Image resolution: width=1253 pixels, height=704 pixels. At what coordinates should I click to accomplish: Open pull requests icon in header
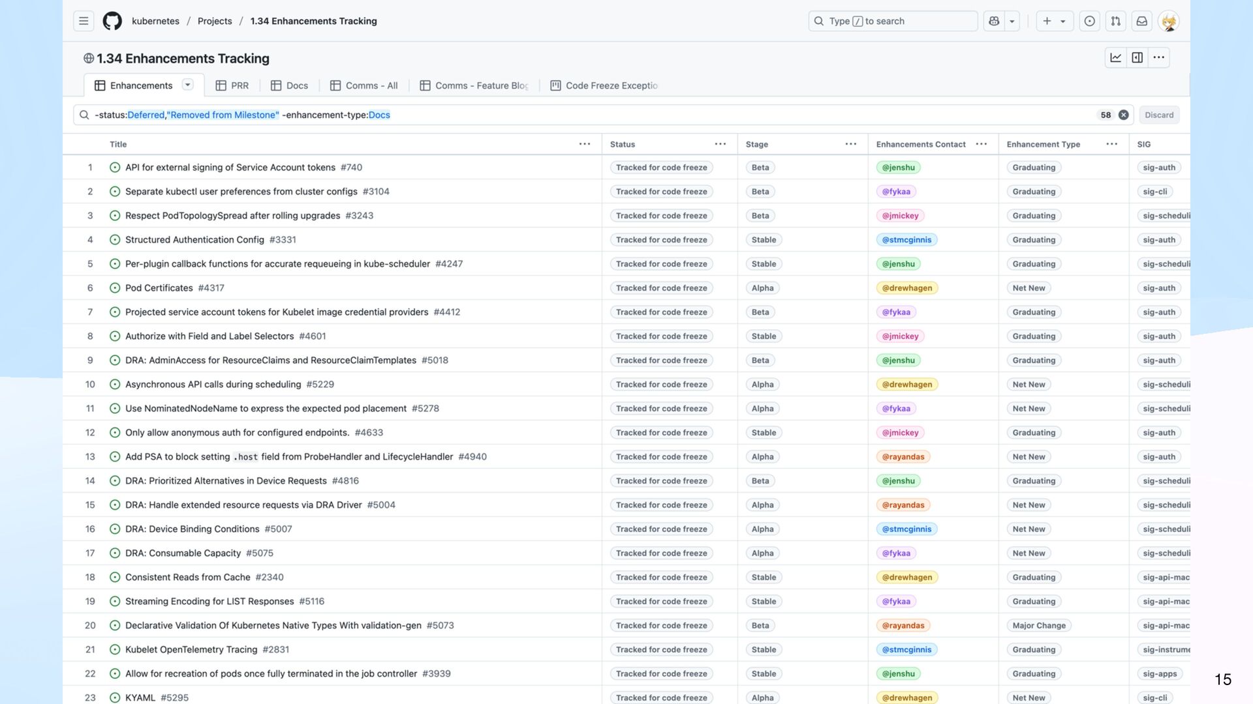(1116, 21)
